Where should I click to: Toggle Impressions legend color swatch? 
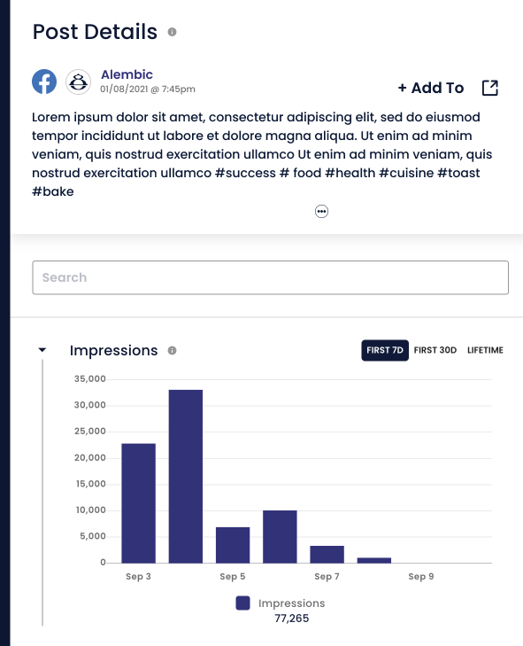click(242, 603)
